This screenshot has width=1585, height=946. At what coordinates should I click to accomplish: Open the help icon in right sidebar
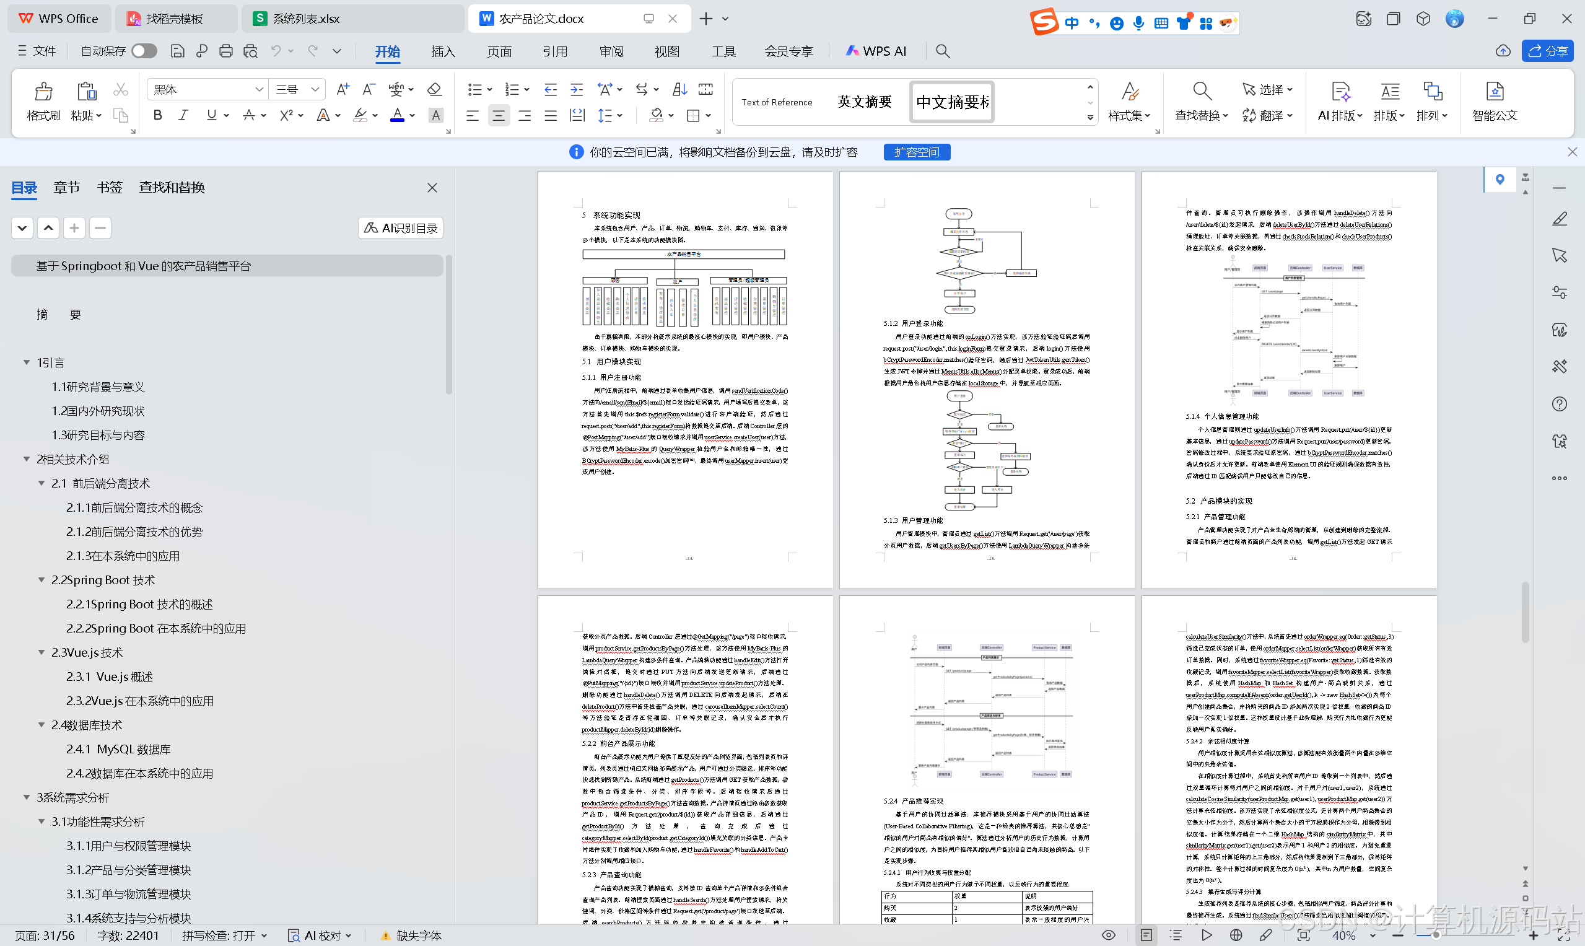1559,404
